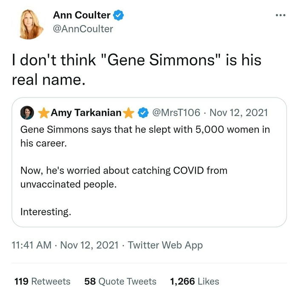Click Amy Tarkanian's small profile avatar
298x297 pixels.
(27, 113)
